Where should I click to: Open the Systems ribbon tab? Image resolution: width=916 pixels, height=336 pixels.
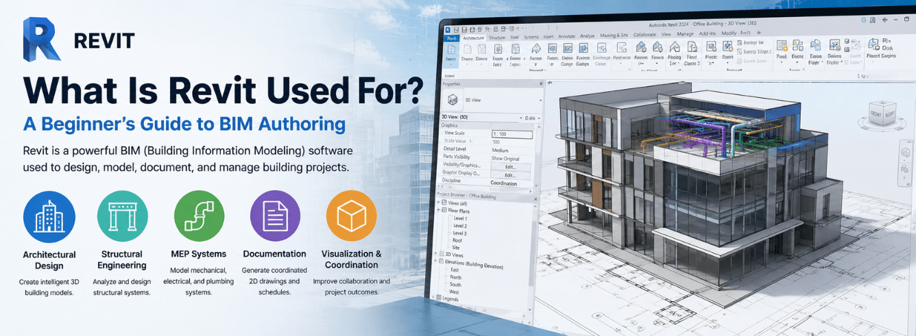pyautogui.click(x=531, y=37)
